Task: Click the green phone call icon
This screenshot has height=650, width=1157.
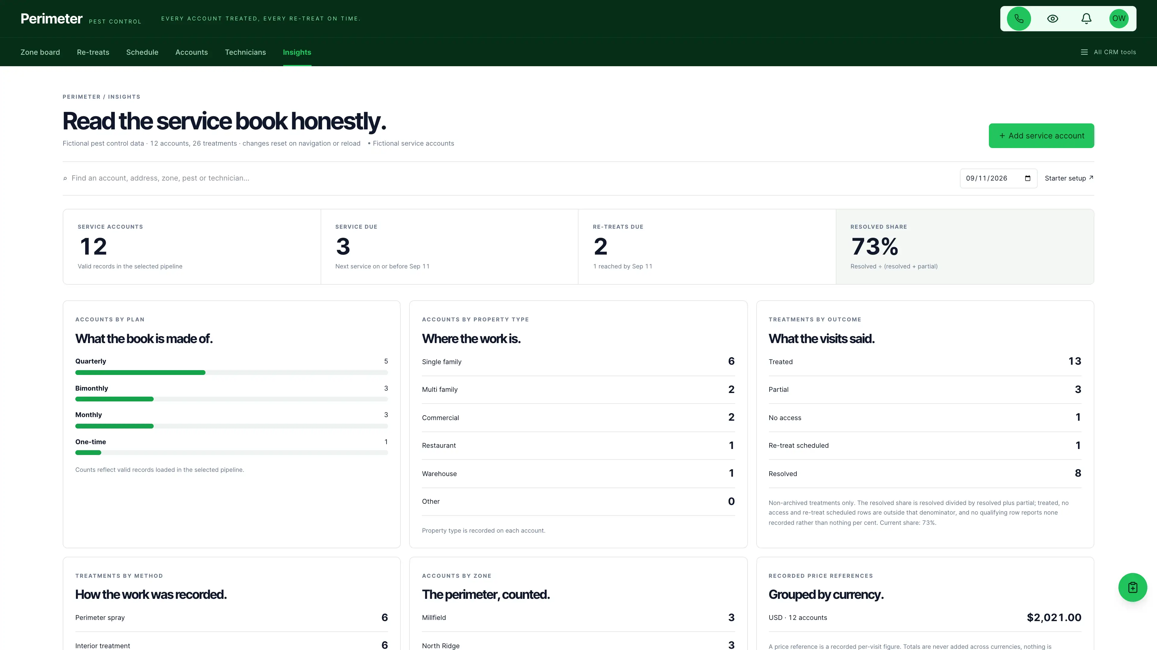Action: [1019, 18]
